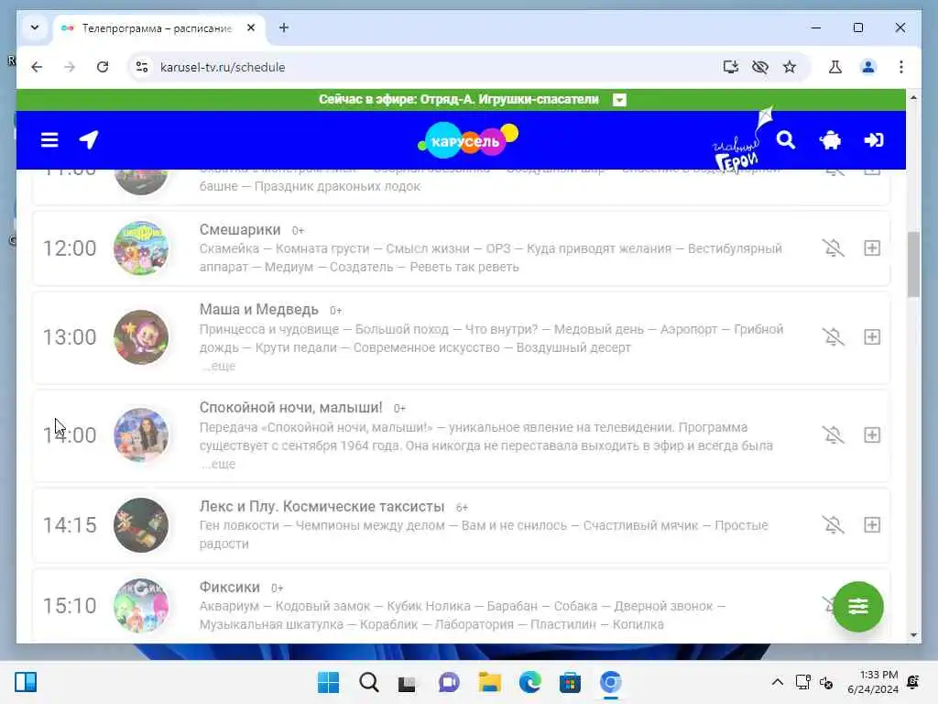Open Маша и Медведь show title link
The image size is (938, 704).
pos(259,310)
